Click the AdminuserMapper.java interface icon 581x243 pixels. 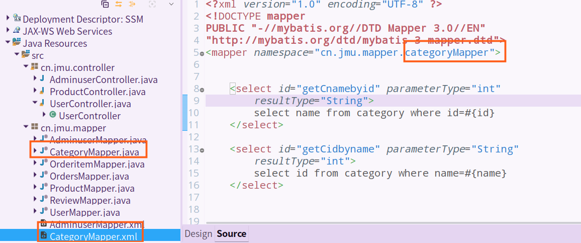coord(44,139)
